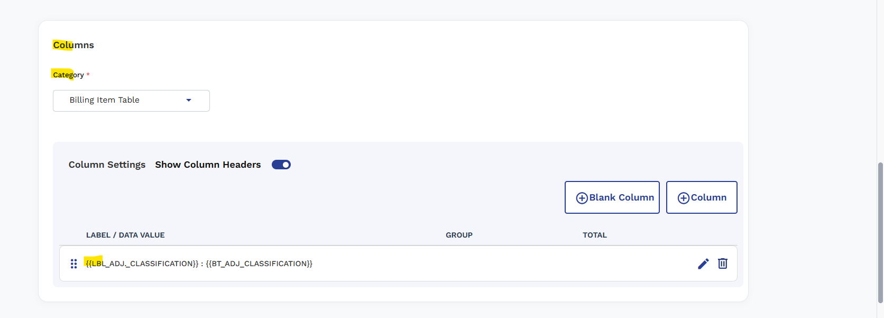
Task: Click blank area of the classification row
Action: point(502,264)
